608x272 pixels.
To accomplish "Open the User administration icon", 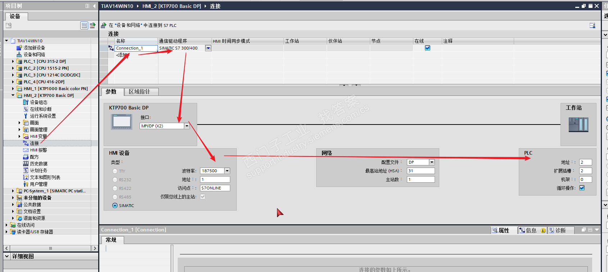I will point(26,184).
